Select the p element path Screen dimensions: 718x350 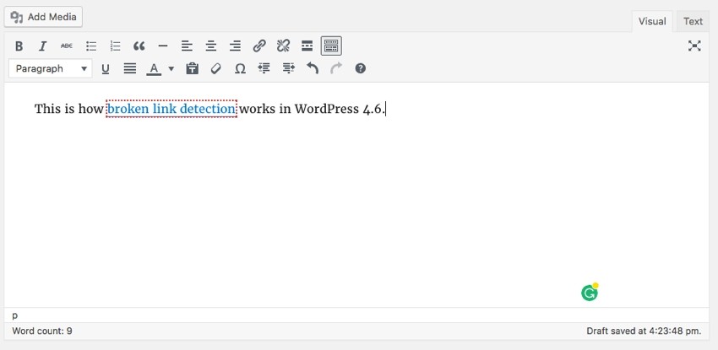(x=15, y=315)
